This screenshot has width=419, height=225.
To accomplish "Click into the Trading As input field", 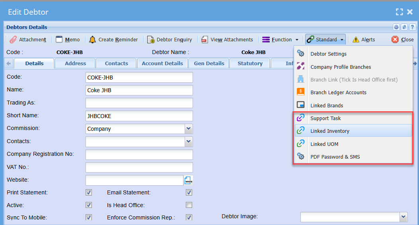I will click(139, 103).
